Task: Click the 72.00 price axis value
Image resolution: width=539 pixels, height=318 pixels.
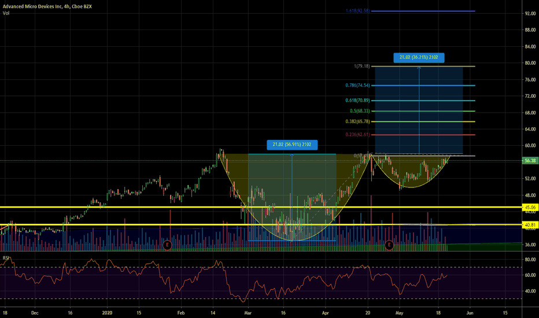Action: pos(530,96)
